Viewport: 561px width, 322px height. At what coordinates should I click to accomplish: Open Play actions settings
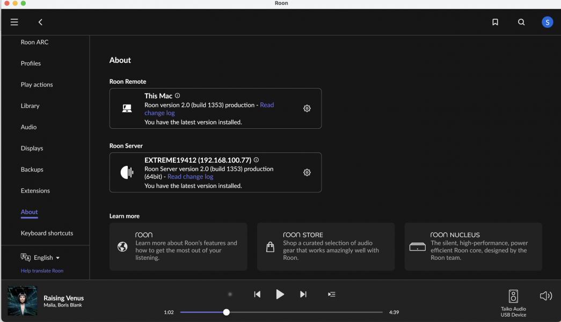(x=37, y=85)
